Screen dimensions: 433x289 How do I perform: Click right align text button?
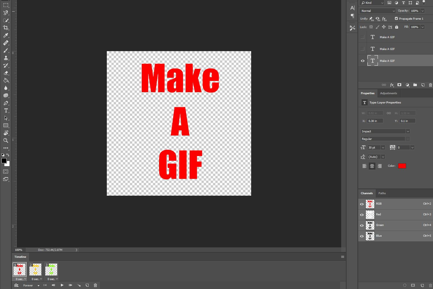pos(380,166)
